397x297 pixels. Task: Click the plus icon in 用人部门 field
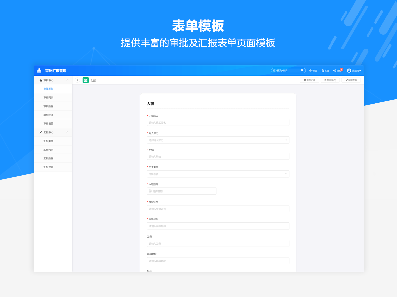pos(286,140)
